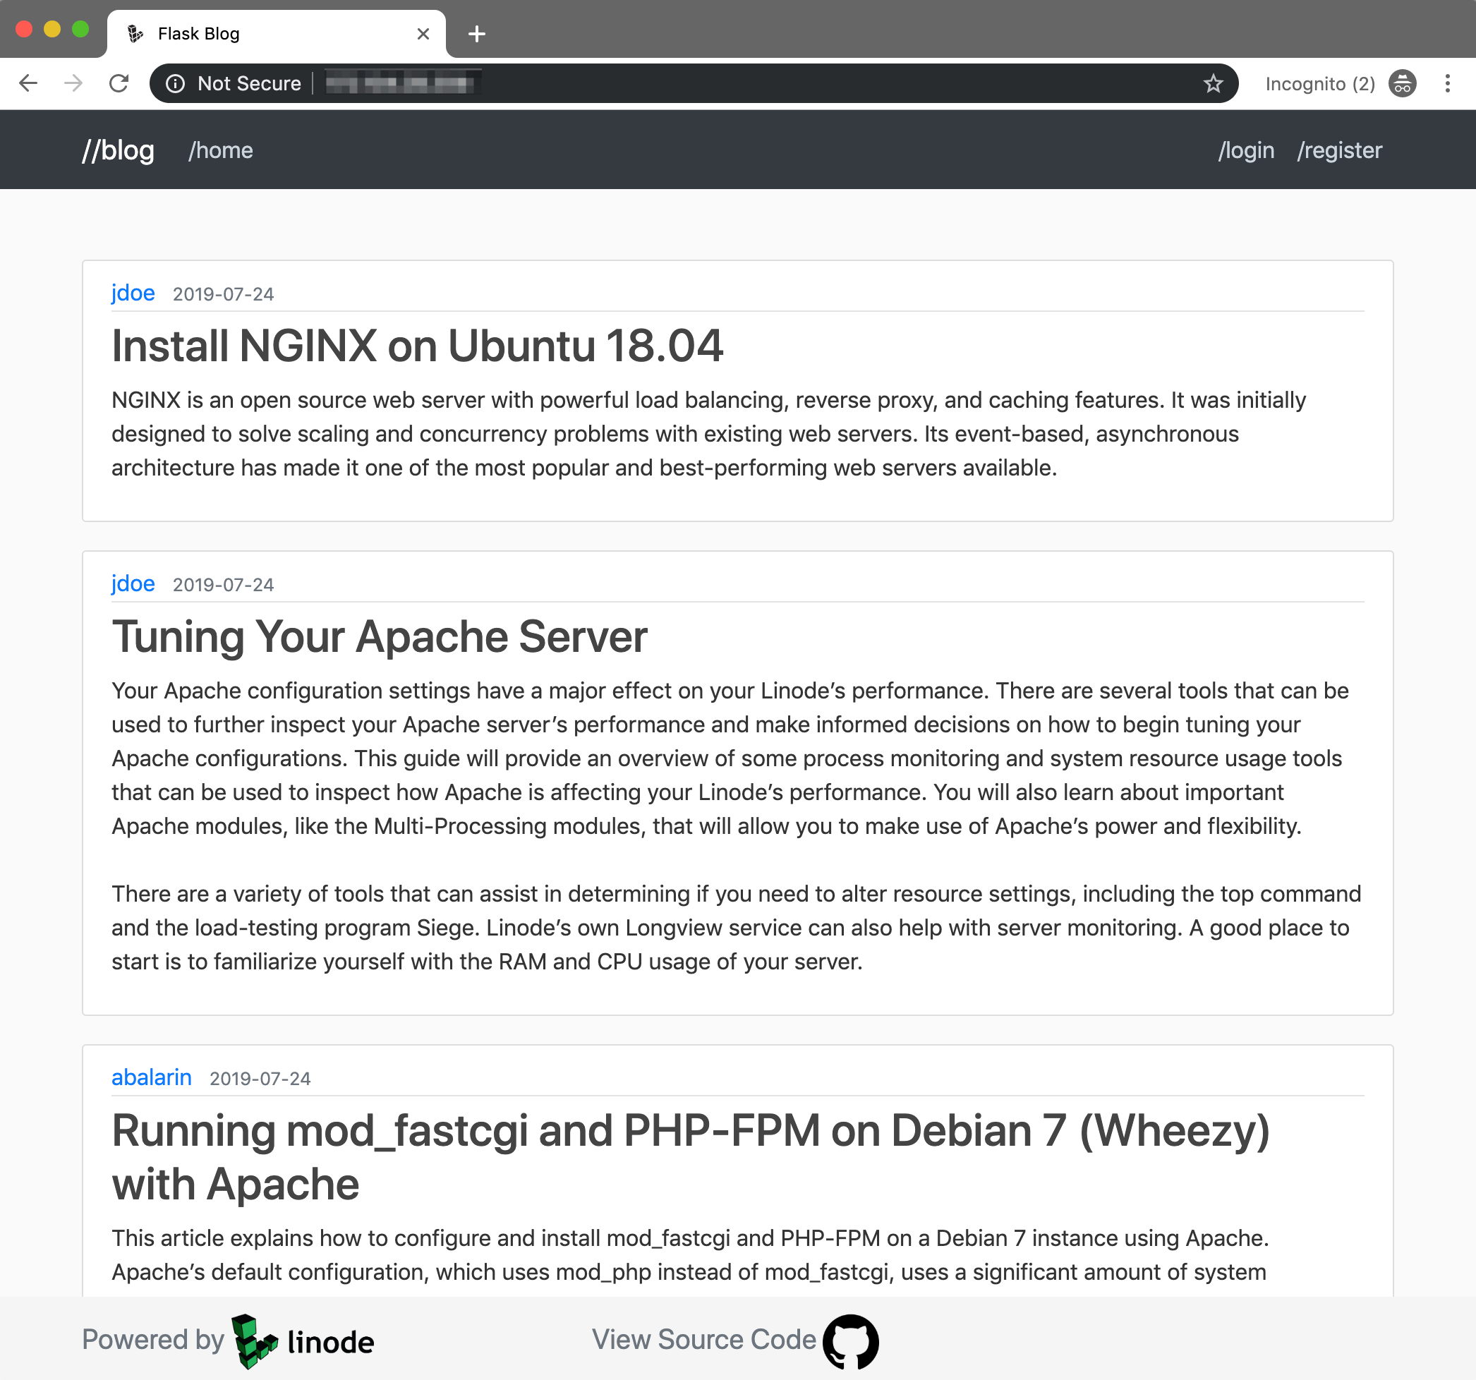Click the //blog brand logo
The height and width of the screenshot is (1380, 1476).
118,150
